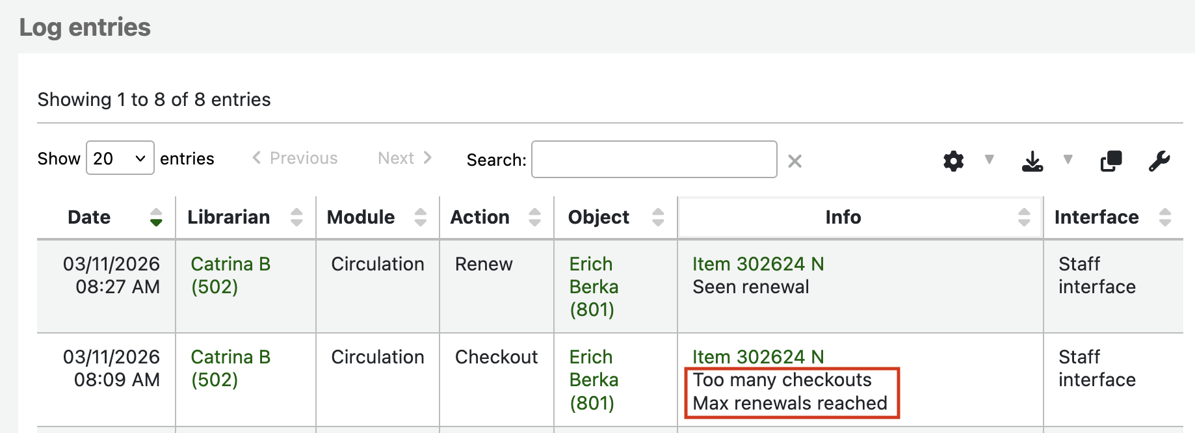Click the copy table icon

click(x=1110, y=161)
